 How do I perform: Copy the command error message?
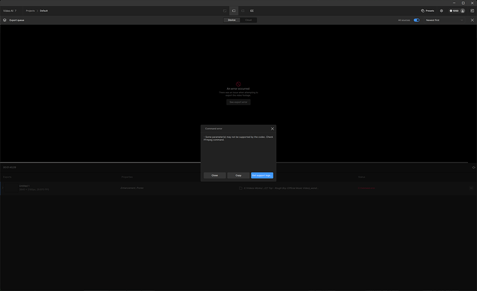(x=238, y=175)
